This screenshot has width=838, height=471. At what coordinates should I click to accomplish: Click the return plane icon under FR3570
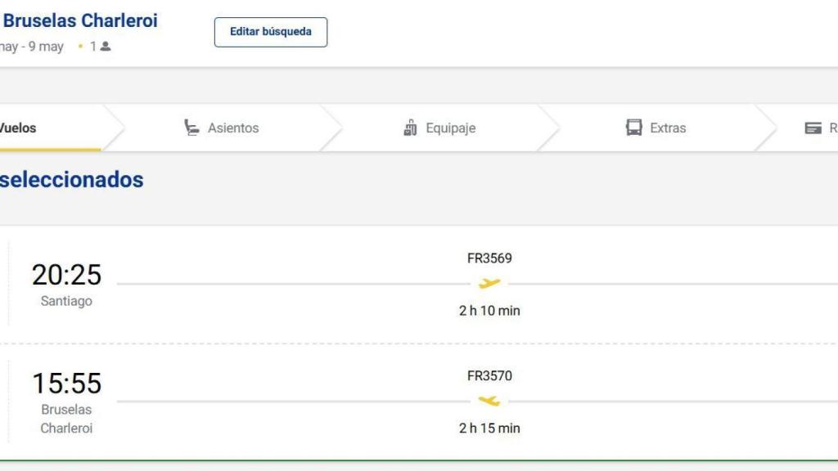489,401
